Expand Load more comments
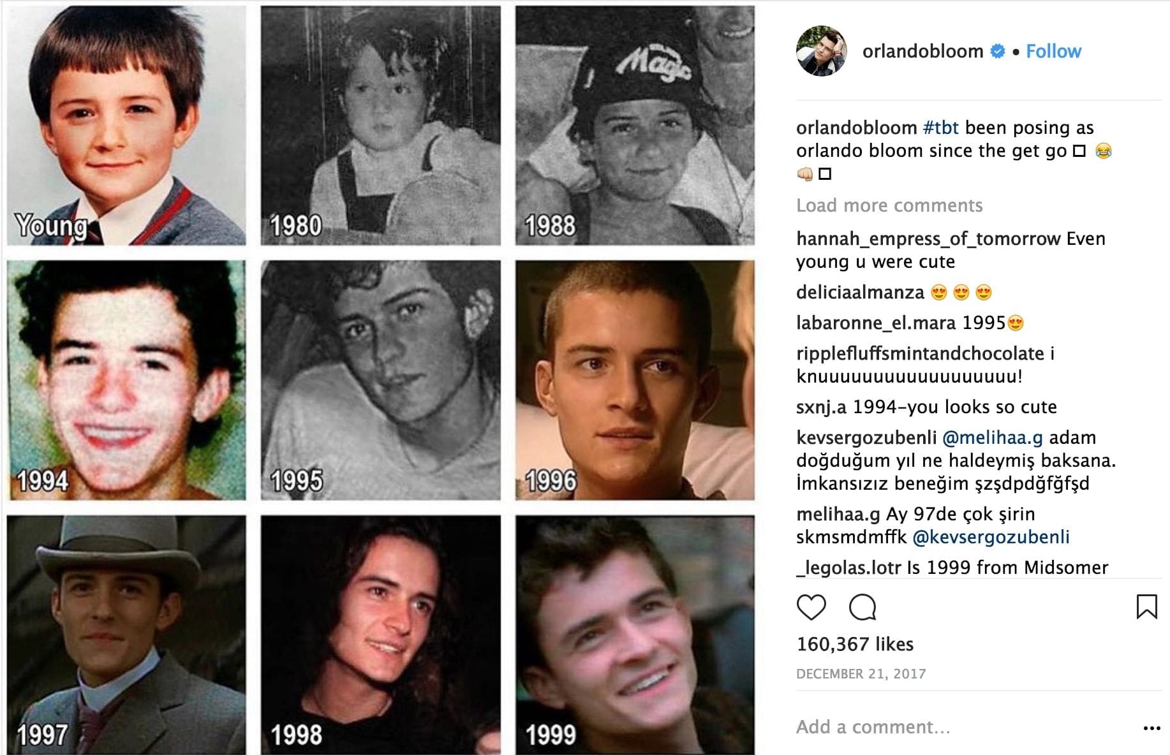 [x=889, y=205]
